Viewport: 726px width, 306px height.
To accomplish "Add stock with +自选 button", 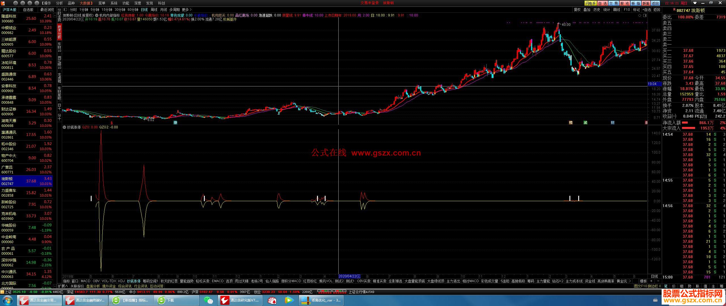I will (647, 10).
